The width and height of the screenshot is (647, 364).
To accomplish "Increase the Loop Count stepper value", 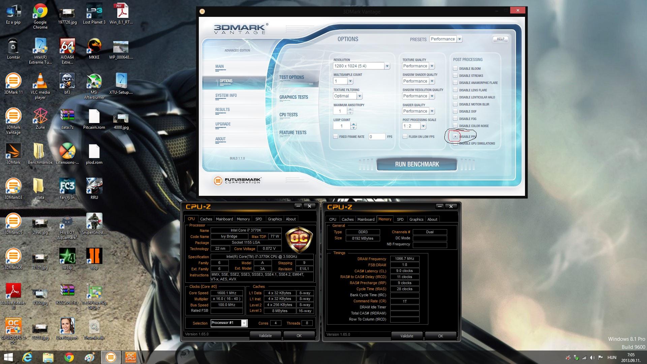I will point(353,124).
